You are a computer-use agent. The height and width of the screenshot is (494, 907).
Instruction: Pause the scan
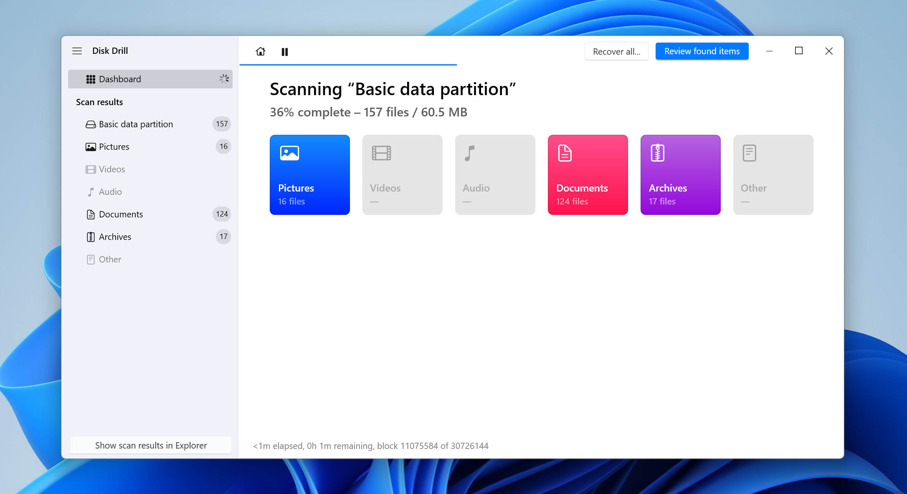point(285,52)
